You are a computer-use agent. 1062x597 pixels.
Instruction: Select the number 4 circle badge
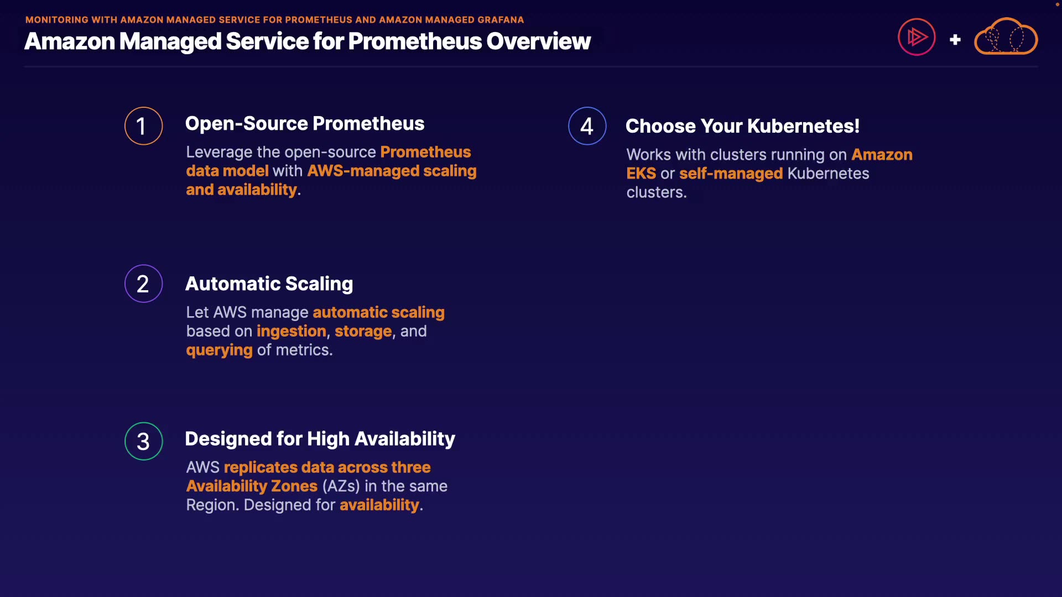point(587,126)
